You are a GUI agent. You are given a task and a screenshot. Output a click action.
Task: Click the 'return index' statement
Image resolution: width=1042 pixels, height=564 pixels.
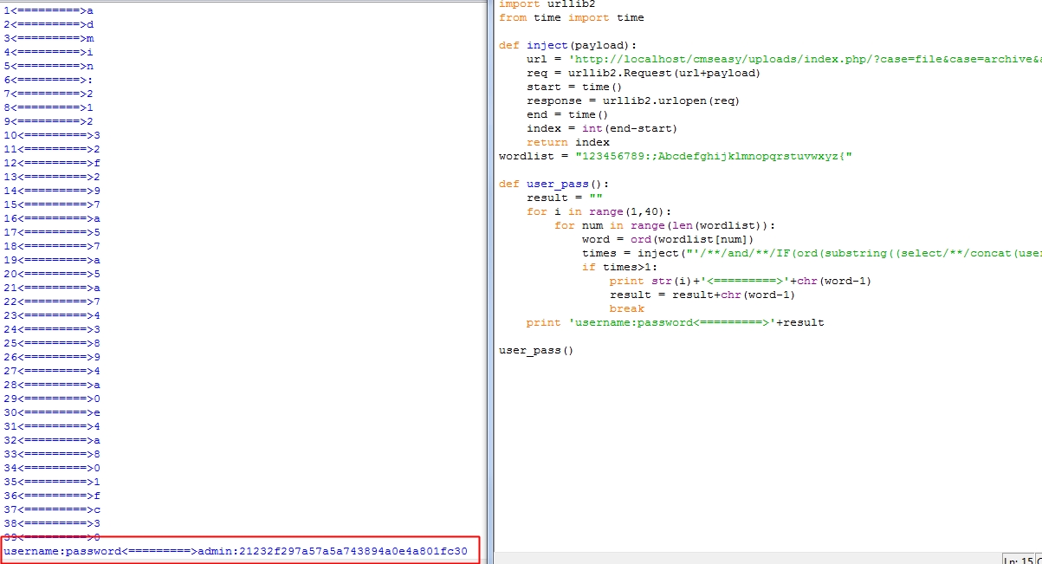[x=568, y=142]
